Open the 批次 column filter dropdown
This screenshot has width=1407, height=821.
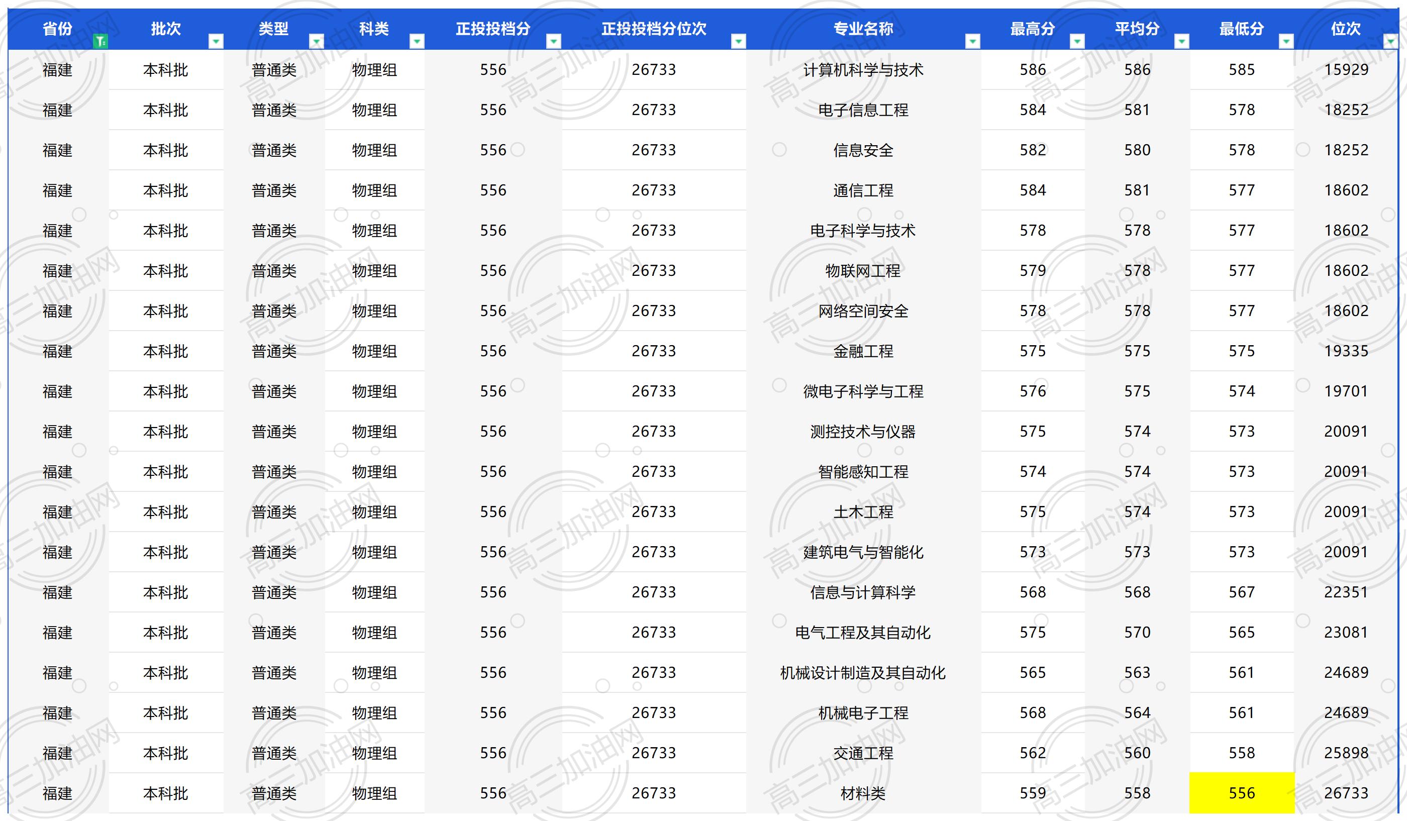(216, 41)
